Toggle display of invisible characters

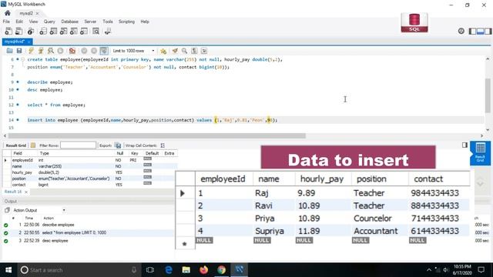pyautogui.click(x=194, y=51)
